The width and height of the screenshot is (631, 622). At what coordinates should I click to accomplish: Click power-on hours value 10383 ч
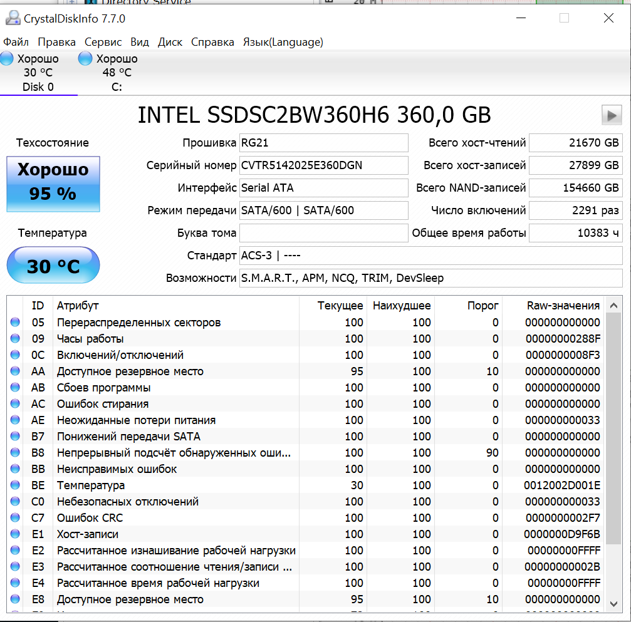coord(575,233)
